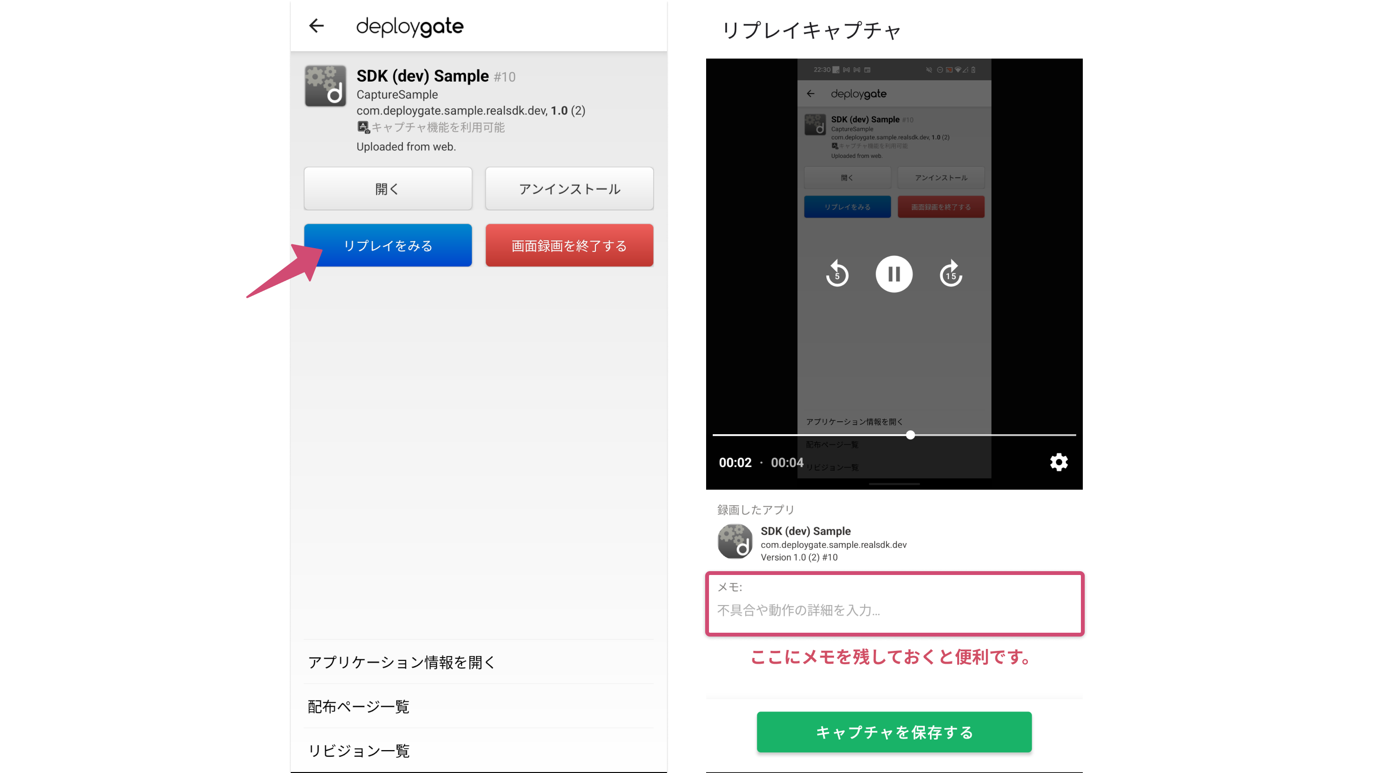Rewind the replay 5 seconds
This screenshot has width=1375, height=773.
point(837,274)
